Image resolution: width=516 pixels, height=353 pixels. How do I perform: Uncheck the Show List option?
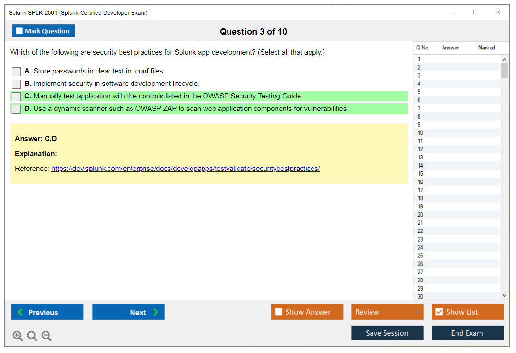[x=439, y=312]
